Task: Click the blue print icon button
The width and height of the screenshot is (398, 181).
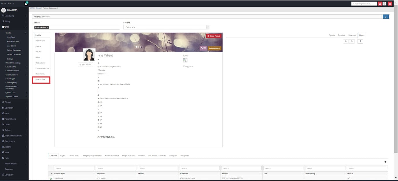Action: tap(386, 17)
